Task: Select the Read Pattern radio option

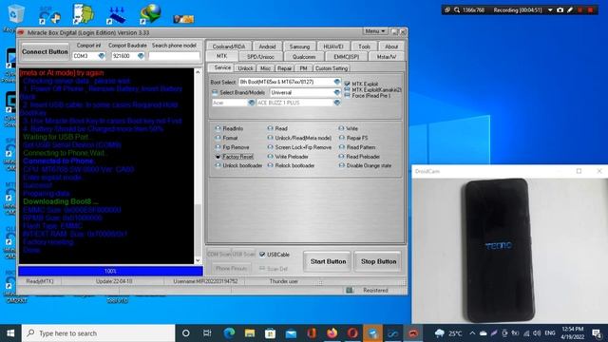Action: 342,147
